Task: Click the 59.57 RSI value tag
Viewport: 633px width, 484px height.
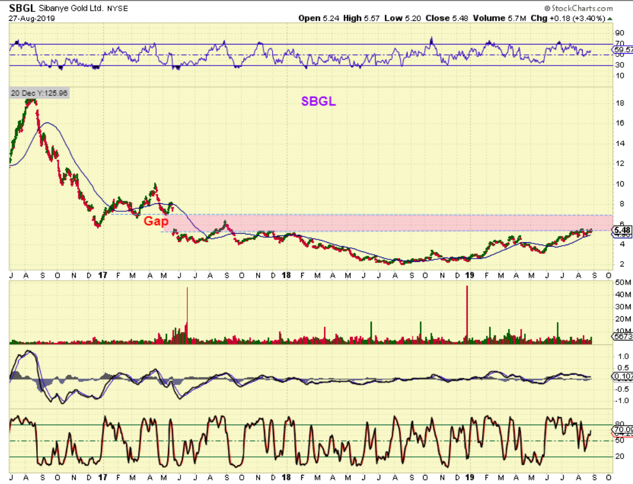Action: point(622,50)
